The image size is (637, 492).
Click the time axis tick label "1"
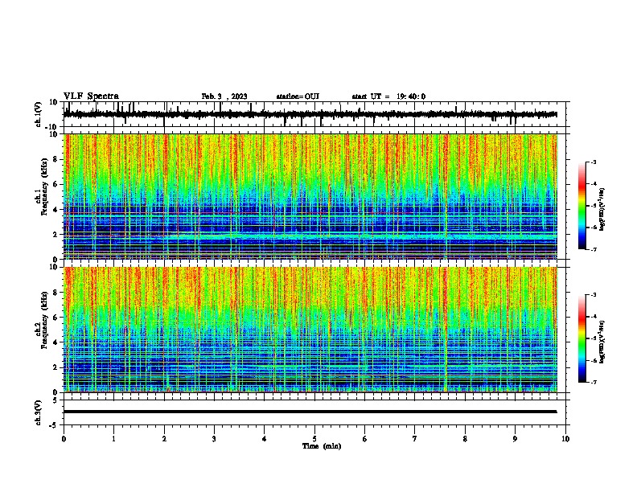113,439
